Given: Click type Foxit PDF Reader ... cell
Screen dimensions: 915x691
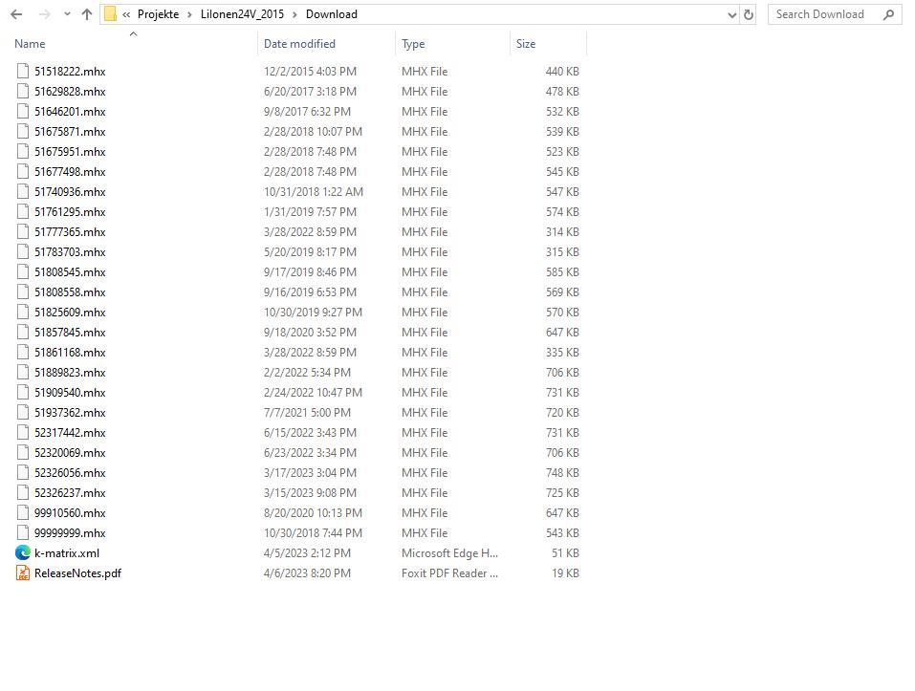Looking at the screenshot, I should click(449, 573).
